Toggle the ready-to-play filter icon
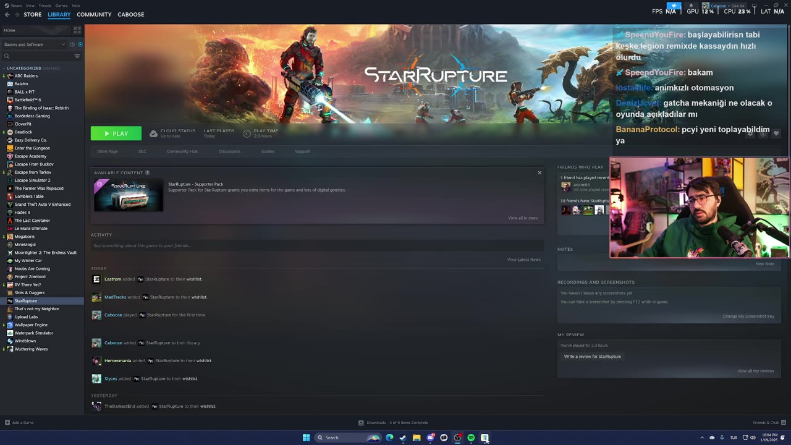 (x=80, y=44)
